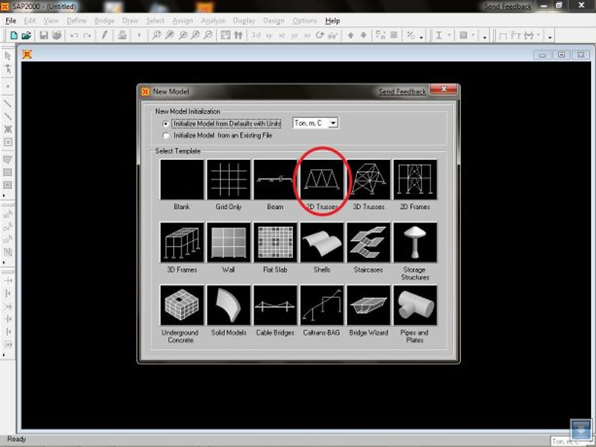This screenshot has width=596, height=447.
Task: Open the Draw menu
Action: click(130, 21)
